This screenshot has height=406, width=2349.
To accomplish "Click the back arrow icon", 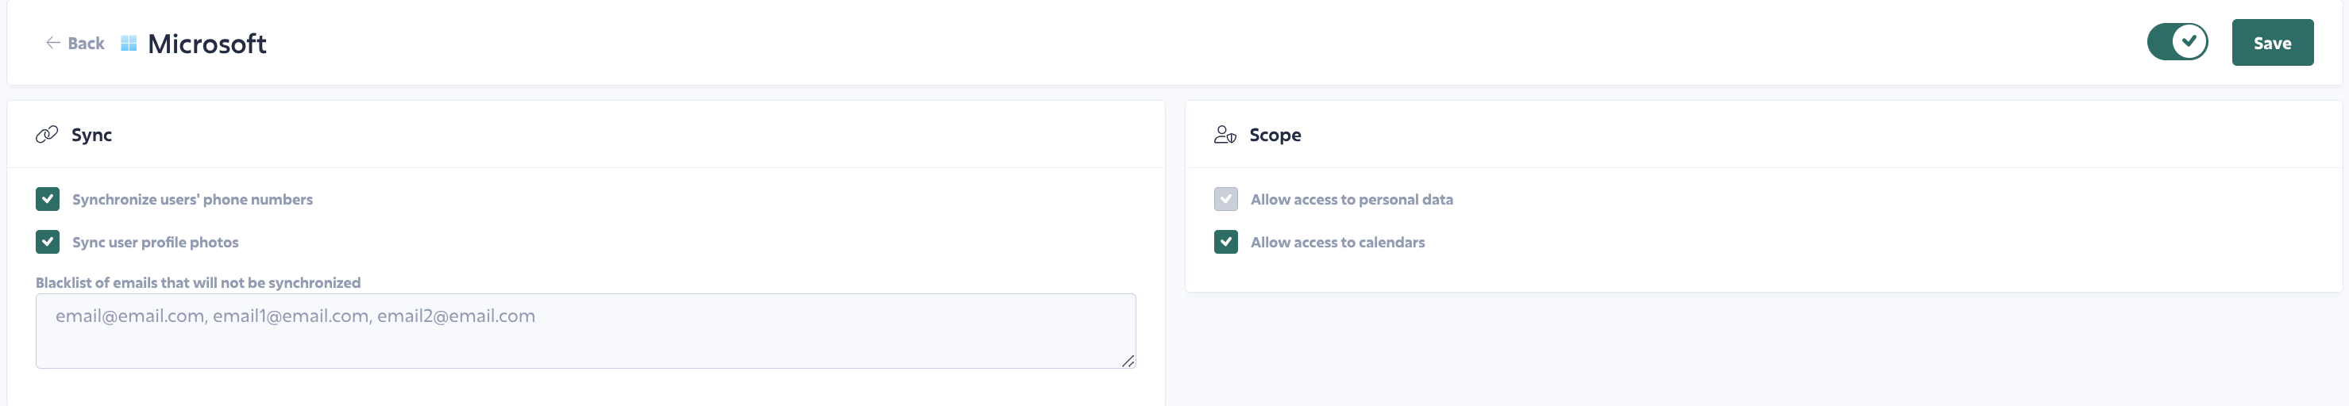I will coord(53,43).
